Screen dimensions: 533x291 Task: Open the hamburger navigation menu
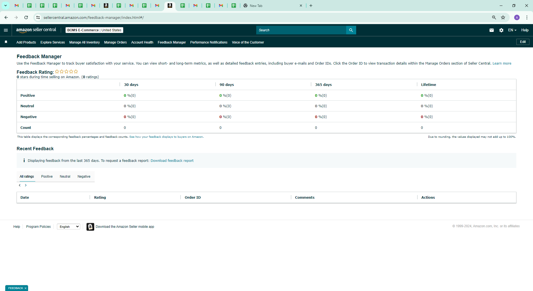tap(6, 30)
